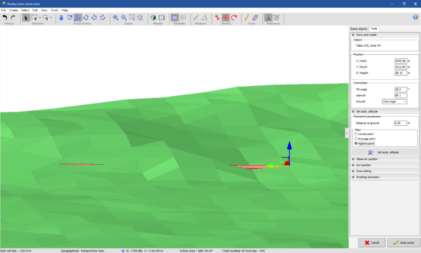Select the pan hand tool
This screenshot has width=421, height=253.
point(61,18)
